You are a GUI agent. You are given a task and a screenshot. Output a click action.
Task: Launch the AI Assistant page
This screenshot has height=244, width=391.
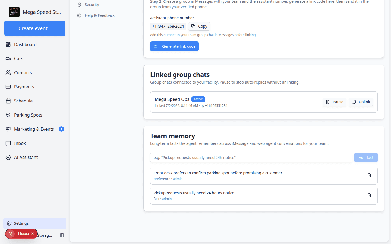coord(35,157)
